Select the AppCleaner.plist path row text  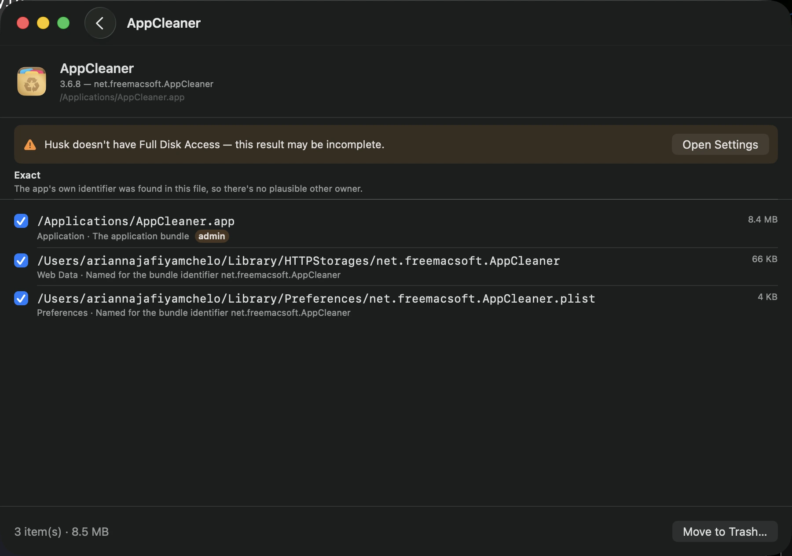[x=316, y=299]
